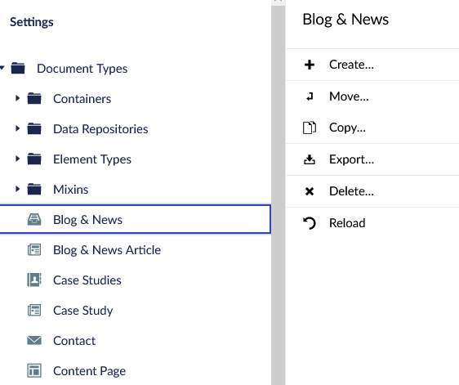Viewport: 459px width, 385px height.
Task: Click the Case Studies contact-book icon
Action: tap(34, 280)
